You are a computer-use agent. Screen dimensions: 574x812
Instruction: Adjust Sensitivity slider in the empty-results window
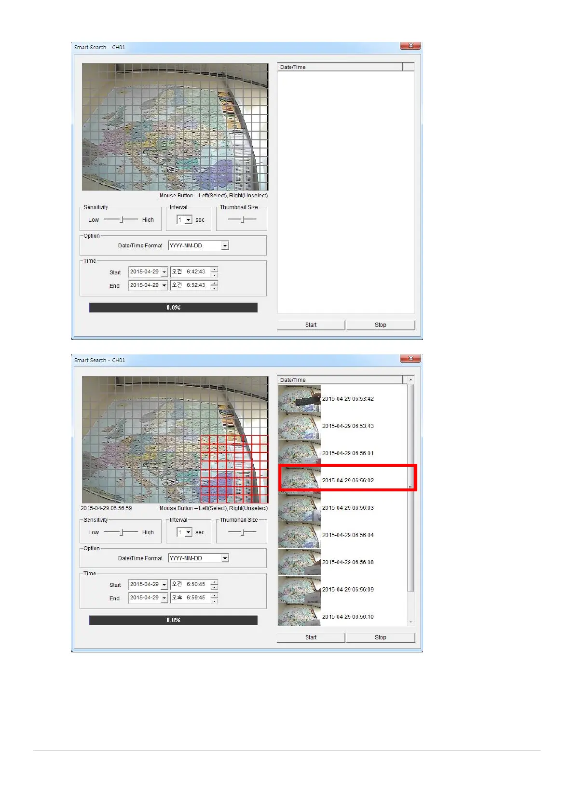coord(122,219)
